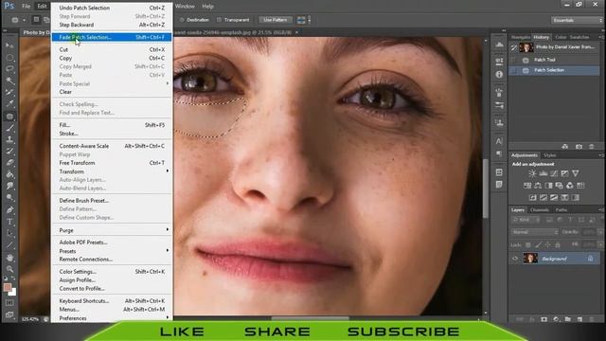Toggle Background layer visibility eye
Screen dimensions: 606x341
click(x=515, y=259)
